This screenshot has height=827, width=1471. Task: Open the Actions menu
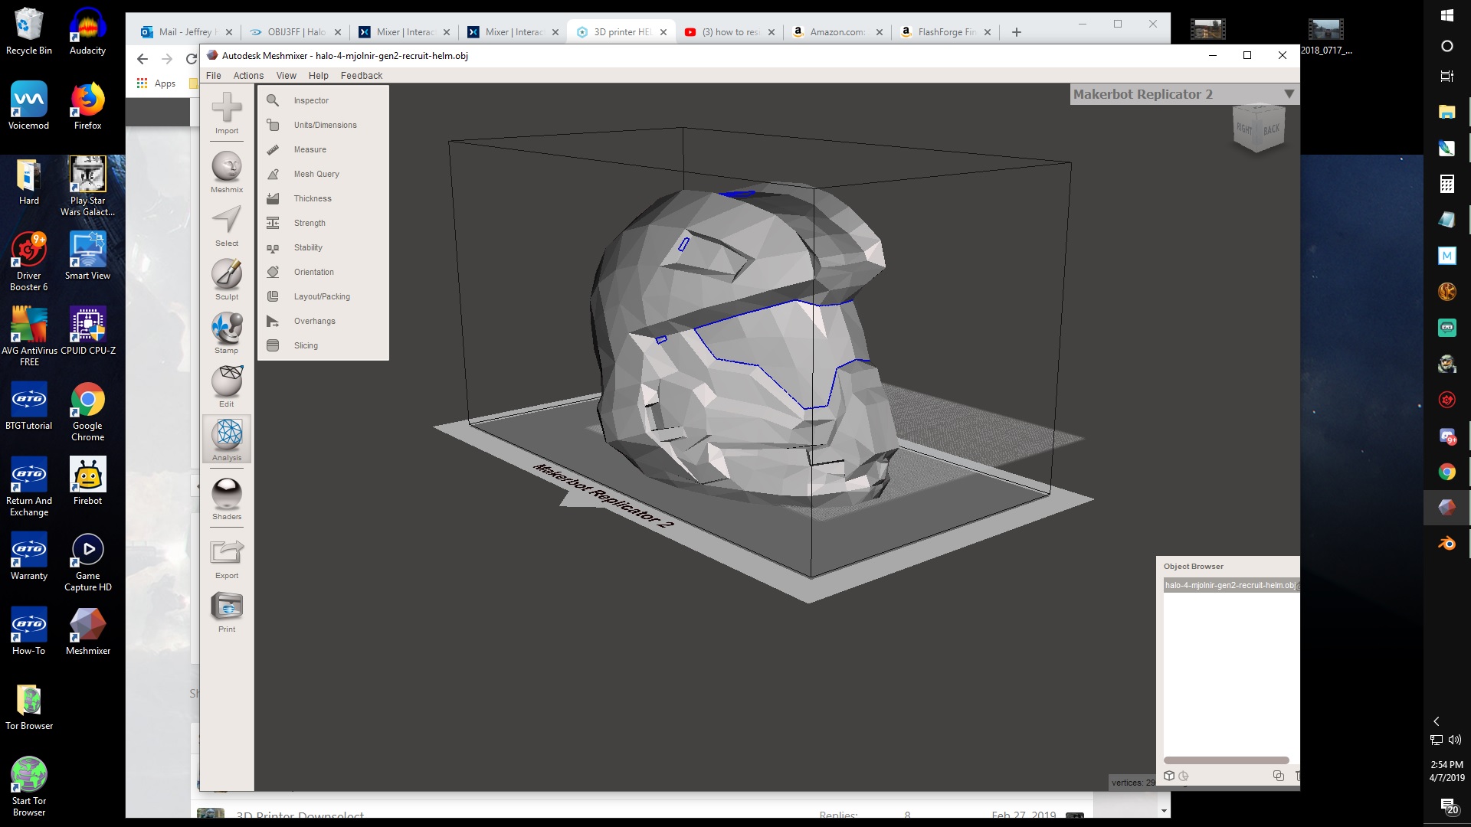click(248, 75)
